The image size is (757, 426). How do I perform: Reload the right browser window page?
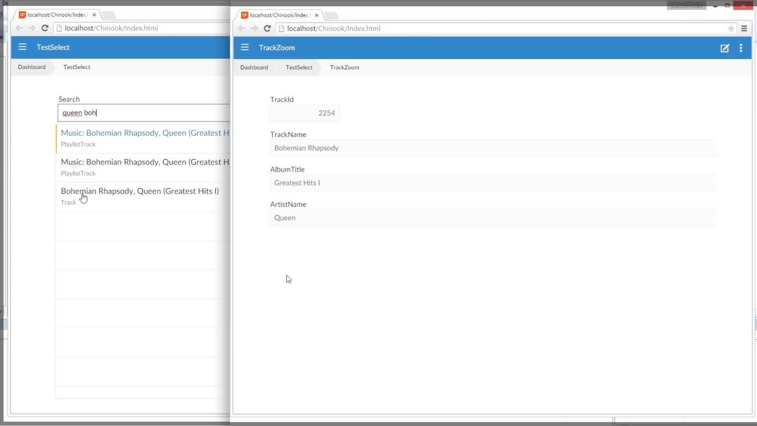click(267, 28)
